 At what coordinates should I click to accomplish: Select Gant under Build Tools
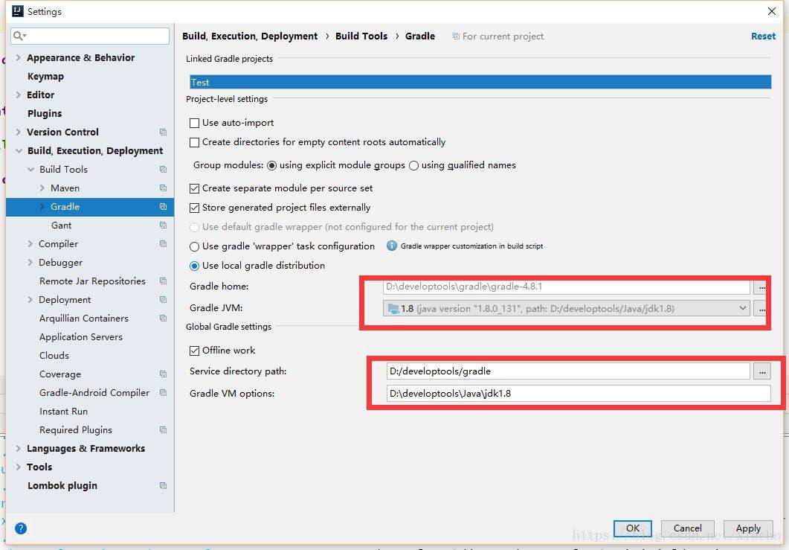(x=62, y=226)
